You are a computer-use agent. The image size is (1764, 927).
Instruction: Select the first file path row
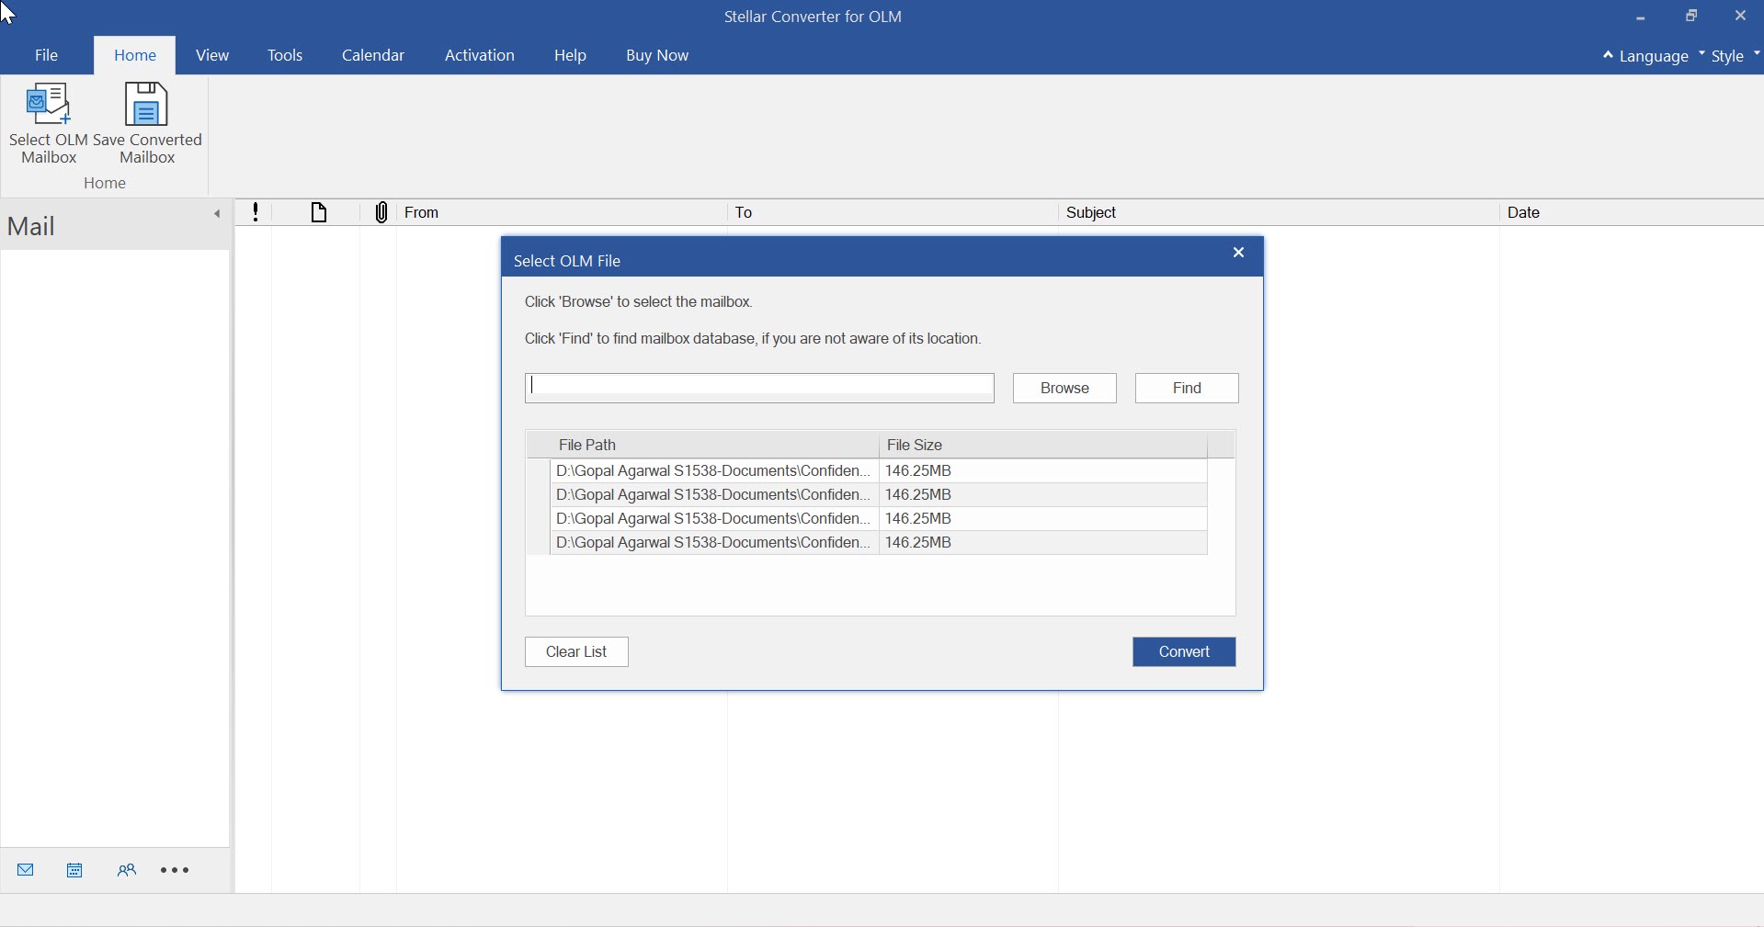tap(712, 470)
